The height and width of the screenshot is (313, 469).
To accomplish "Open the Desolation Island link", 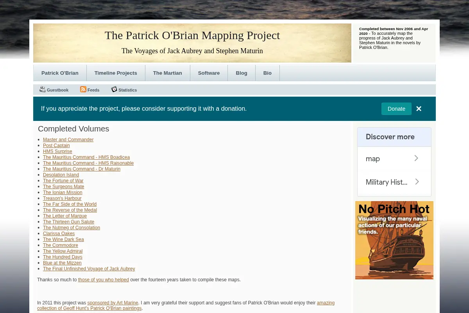I will point(61,175).
